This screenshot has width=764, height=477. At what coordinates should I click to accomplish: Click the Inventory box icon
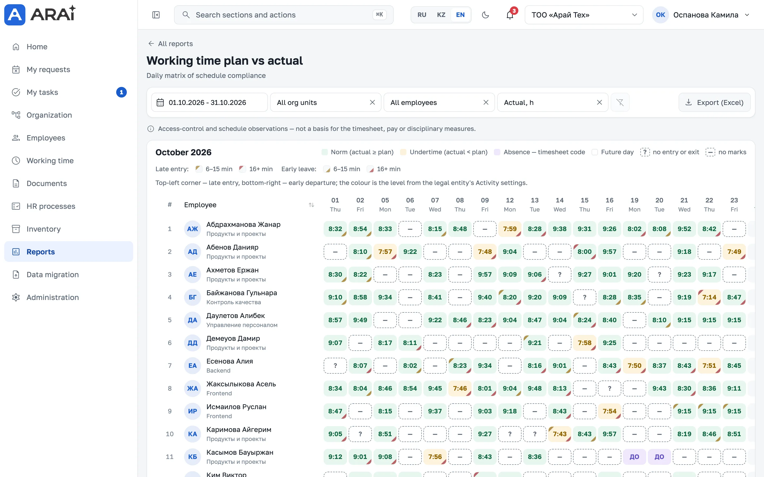tap(16, 229)
